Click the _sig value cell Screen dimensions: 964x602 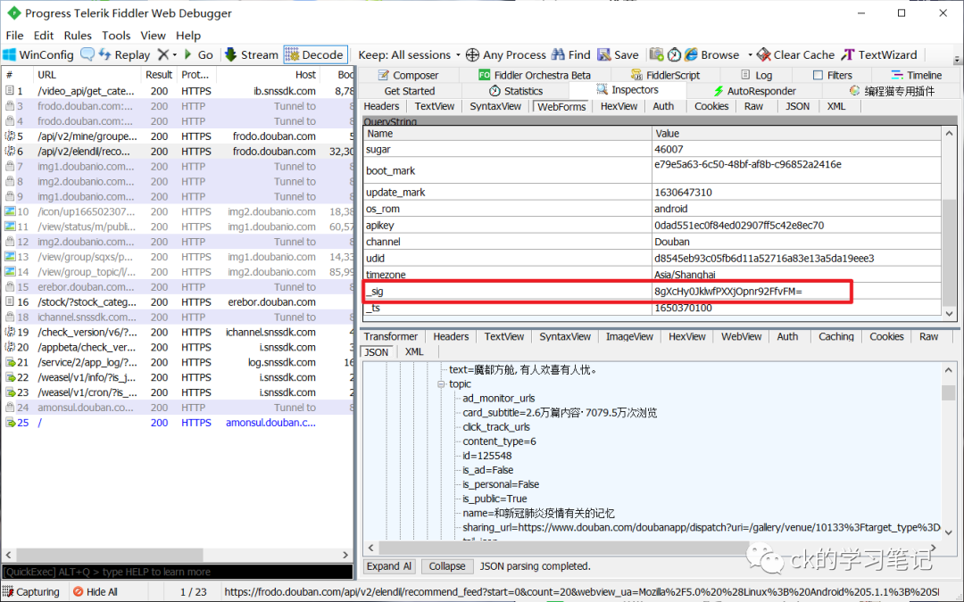(795, 291)
